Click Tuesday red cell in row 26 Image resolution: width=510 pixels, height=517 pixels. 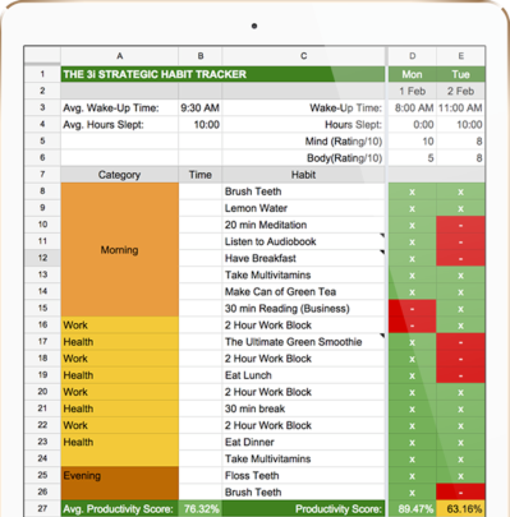point(461,492)
